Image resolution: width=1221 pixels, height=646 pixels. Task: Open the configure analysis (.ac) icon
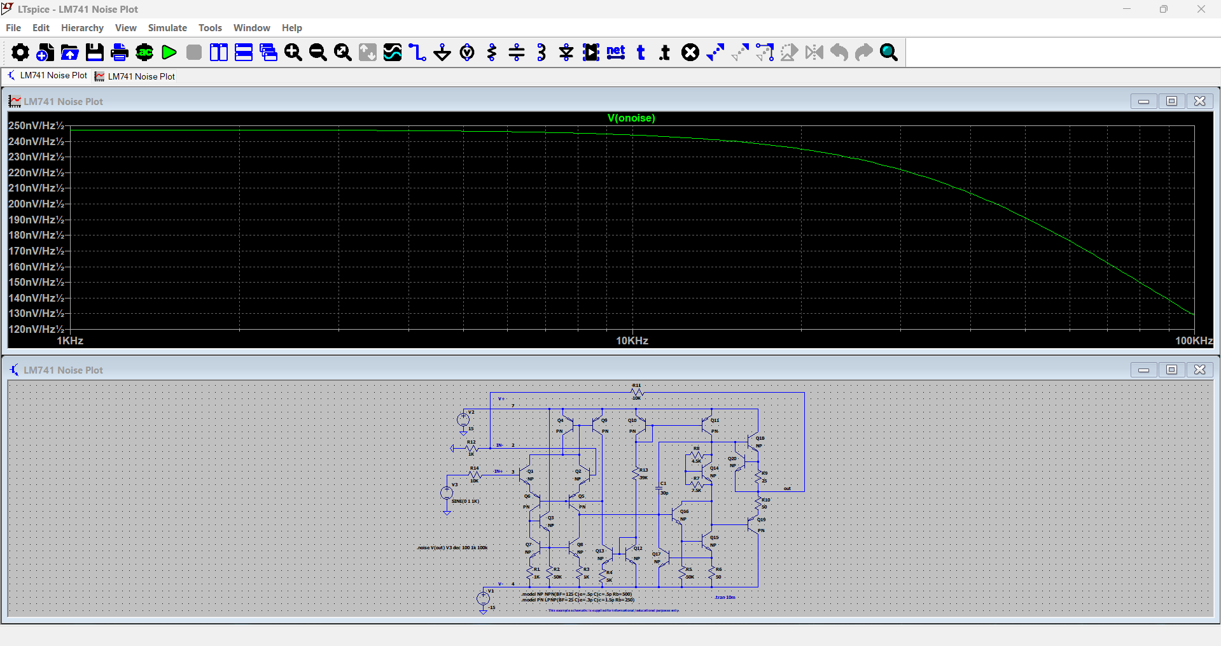click(x=144, y=52)
